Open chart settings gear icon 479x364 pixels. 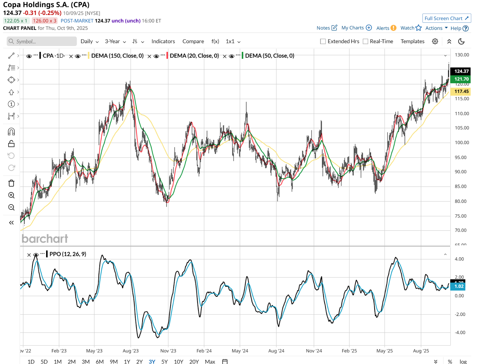click(x=435, y=41)
